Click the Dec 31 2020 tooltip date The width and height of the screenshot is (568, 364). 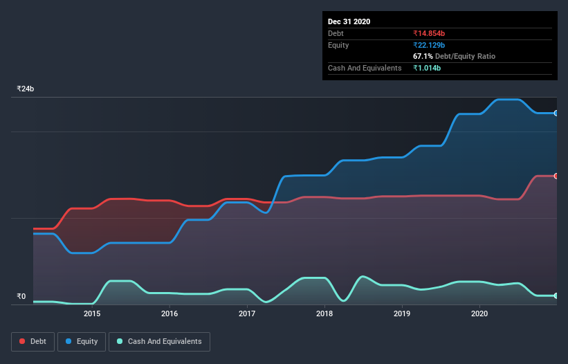349,21
